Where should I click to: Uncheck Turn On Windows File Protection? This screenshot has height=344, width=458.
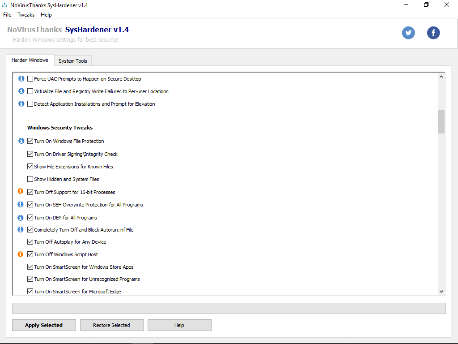click(x=30, y=141)
